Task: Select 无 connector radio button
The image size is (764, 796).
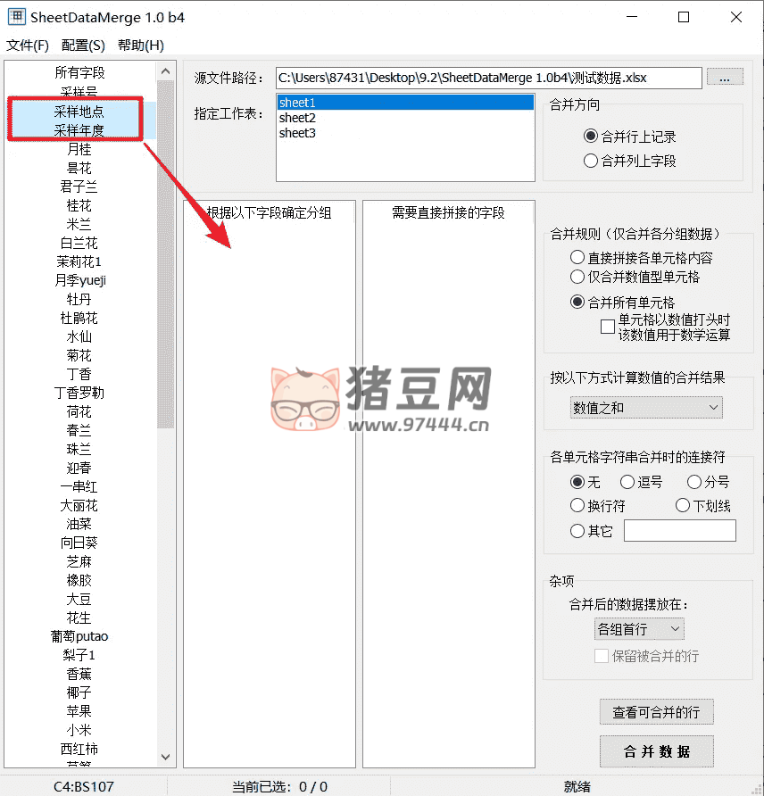Action: [x=577, y=481]
